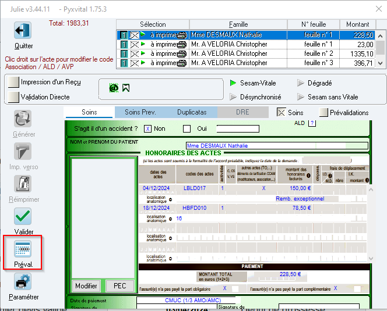Click the amount 78,50 €
The width and height of the screenshot is (387, 311).
[x=301, y=208]
